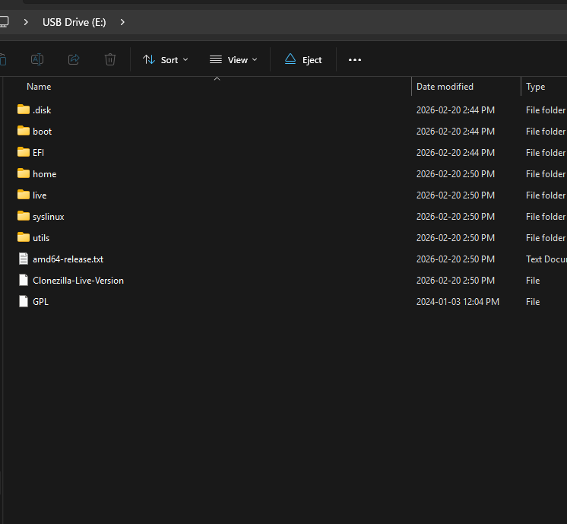Open the Sort dropdown menu

[x=165, y=60]
